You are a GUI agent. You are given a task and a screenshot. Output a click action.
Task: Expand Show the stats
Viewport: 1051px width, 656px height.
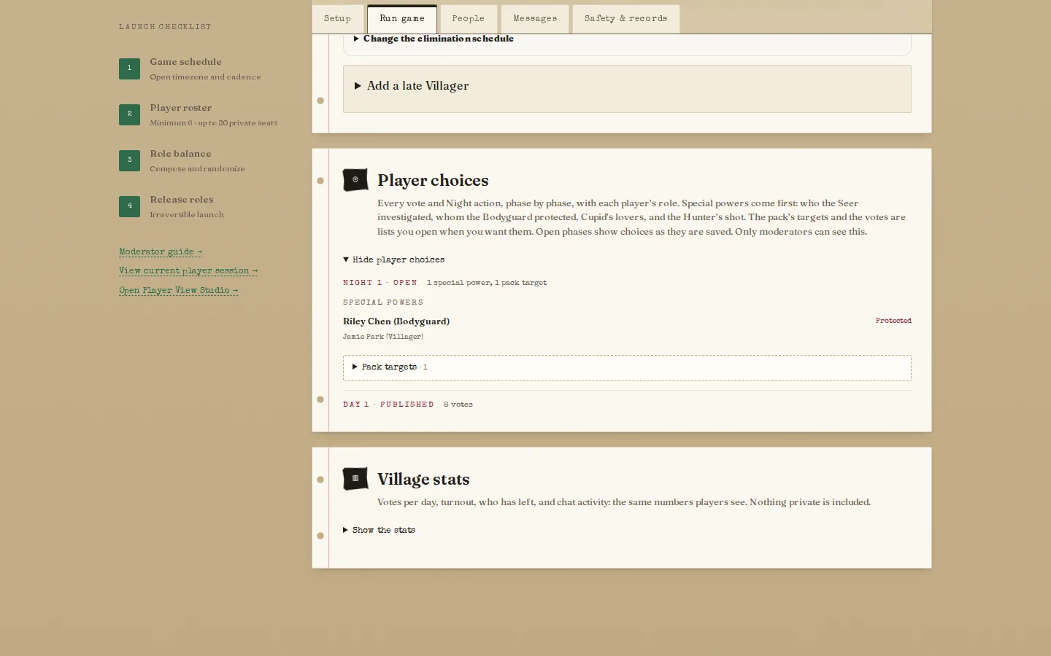pyautogui.click(x=380, y=530)
